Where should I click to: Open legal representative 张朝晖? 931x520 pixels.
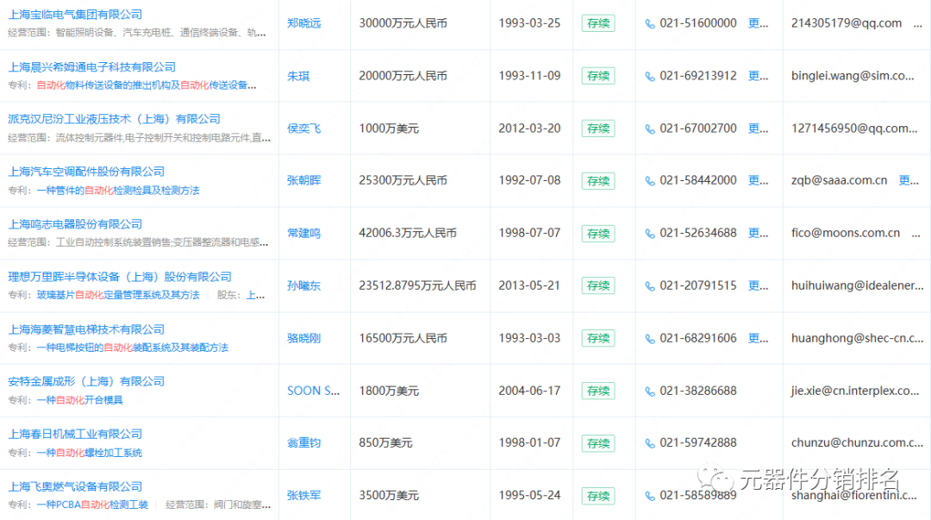304,180
